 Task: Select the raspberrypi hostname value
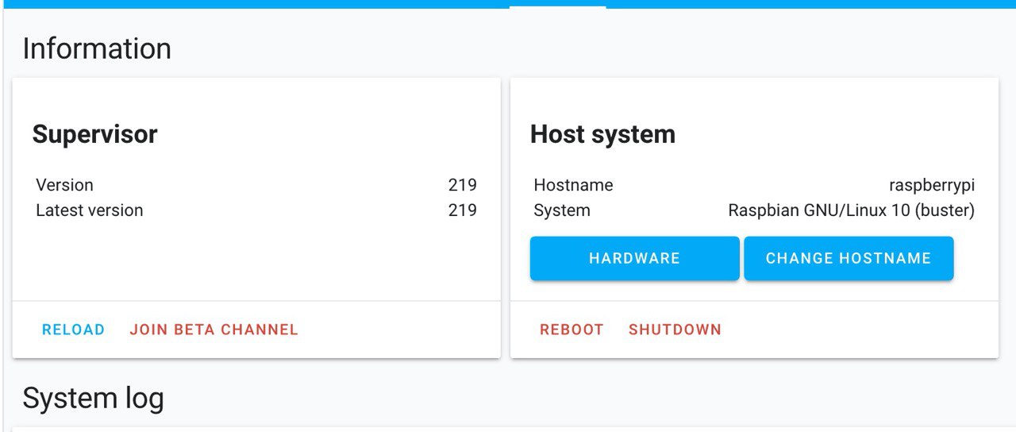(x=931, y=185)
